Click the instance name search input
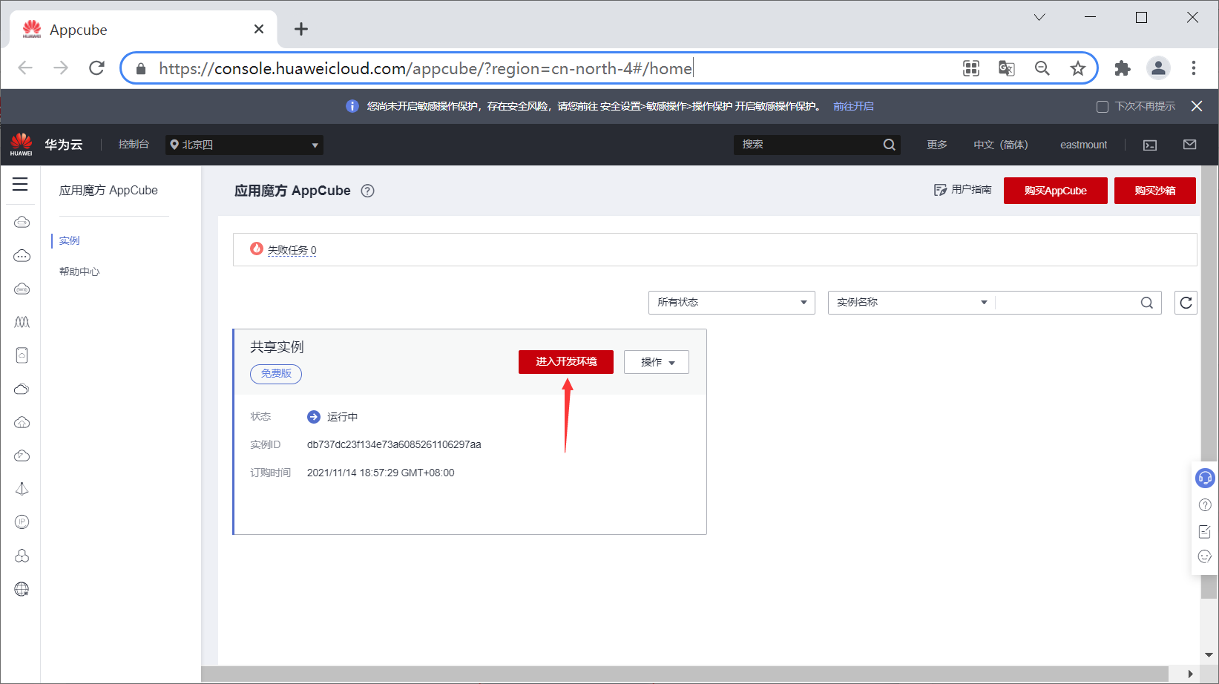The width and height of the screenshot is (1219, 684). [x=1067, y=303]
